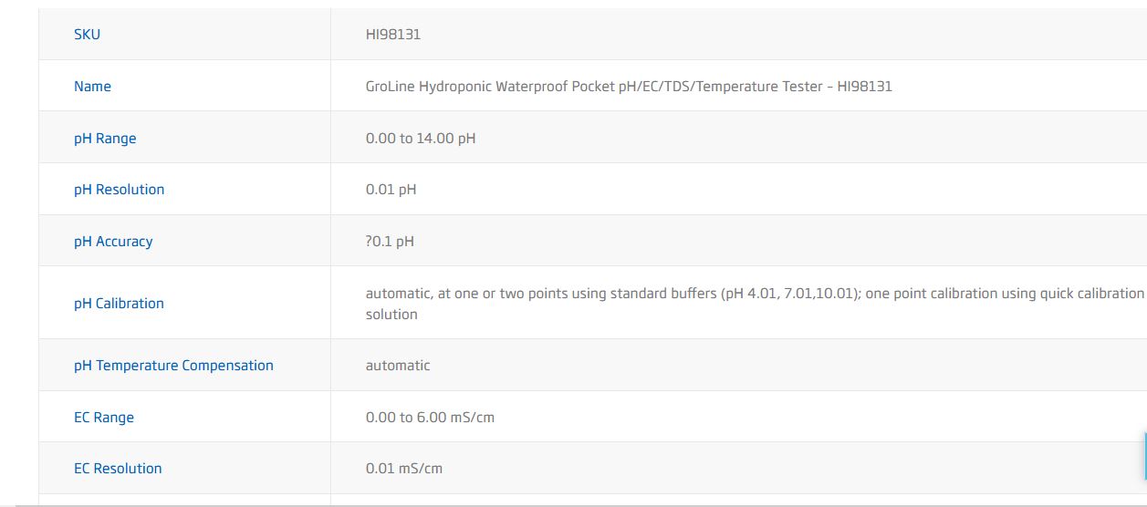
Task: Click the ?0.1 pH accuracy value
Action: 390,242
